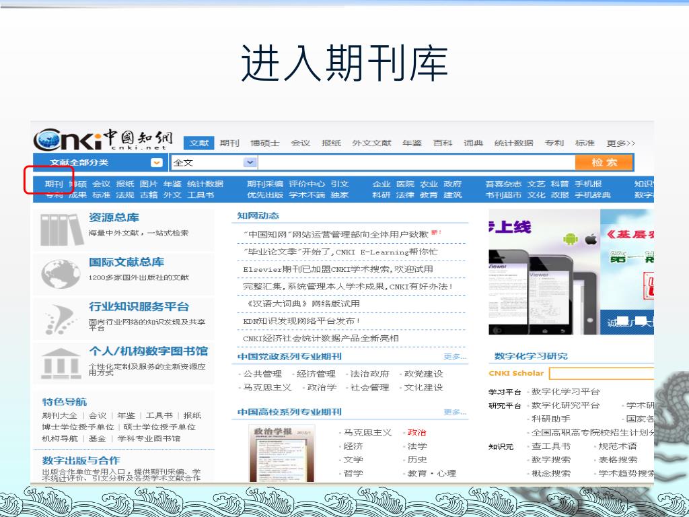Select the 外文文献 tab
Image resolution: width=689 pixels, height=517 pixels.
pyautogui.click(x=371, y=143)
